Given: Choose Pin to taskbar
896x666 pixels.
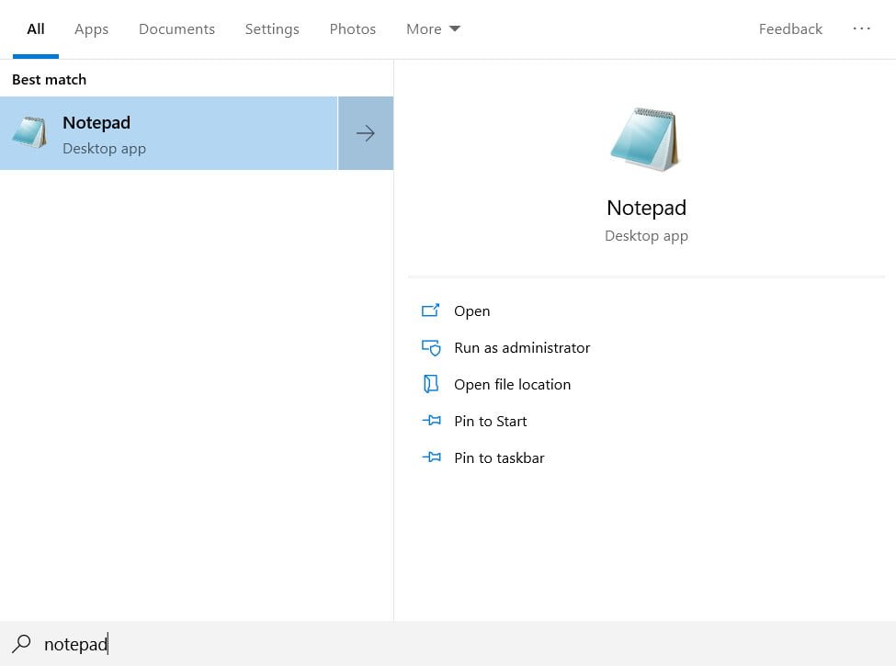Looking at the screenshot, I should (499, 457).
